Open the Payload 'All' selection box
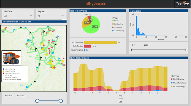Screen dimensions: 191x106 point(51,16)
